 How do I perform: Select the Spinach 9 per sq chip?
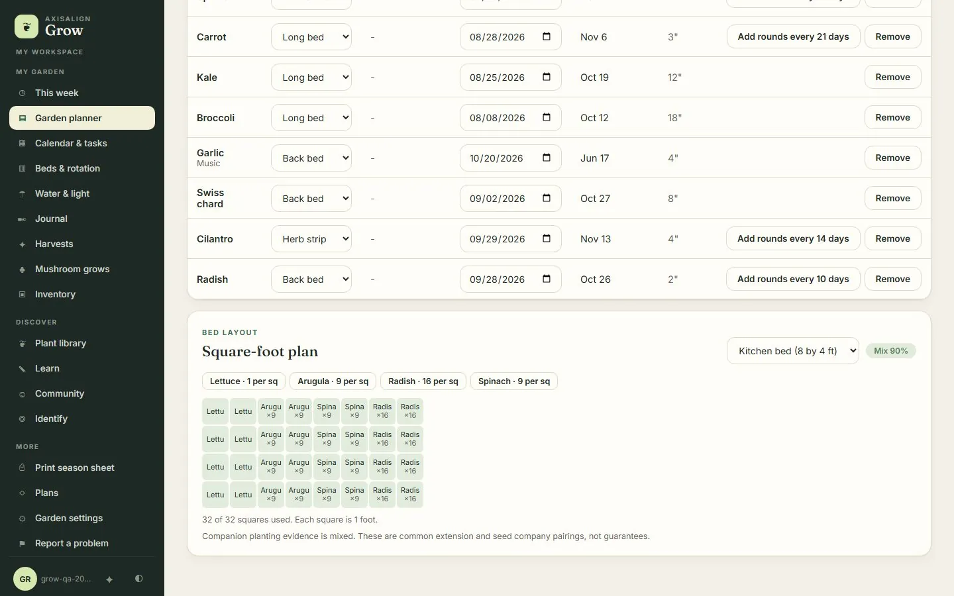(x=514, y=381)
